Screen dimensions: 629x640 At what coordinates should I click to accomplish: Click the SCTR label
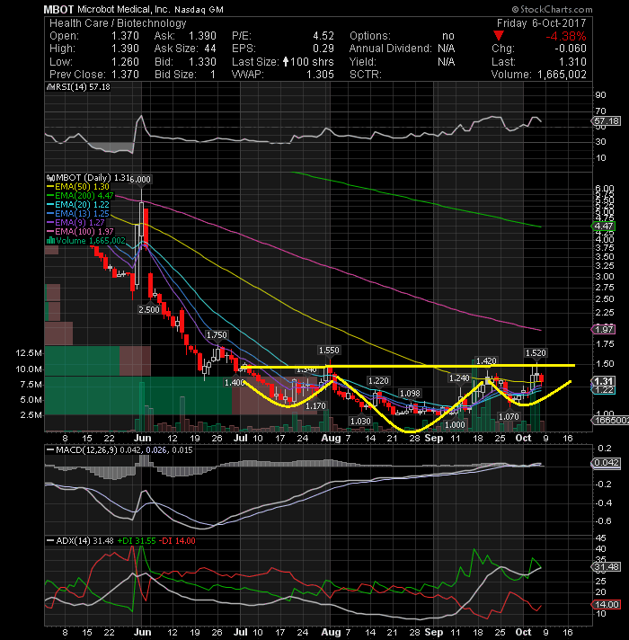tap(366, 75)
